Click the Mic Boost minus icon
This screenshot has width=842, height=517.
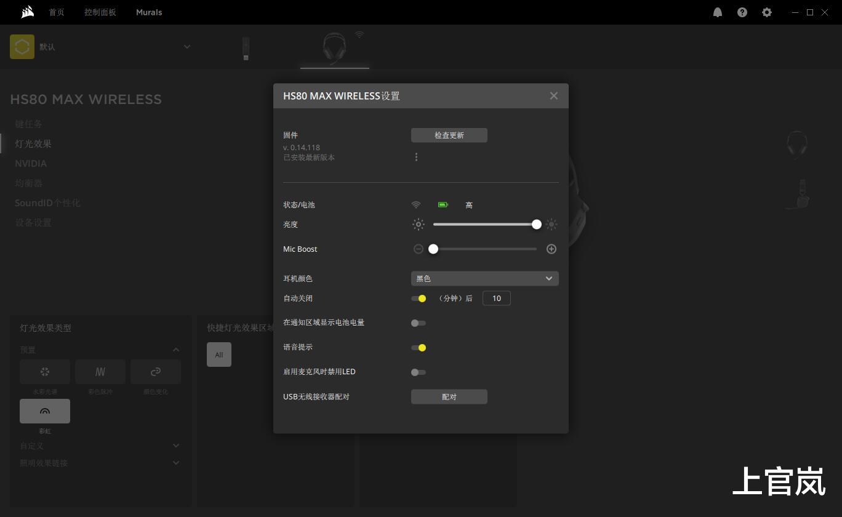pyautogui.click(x=419, y=249)
